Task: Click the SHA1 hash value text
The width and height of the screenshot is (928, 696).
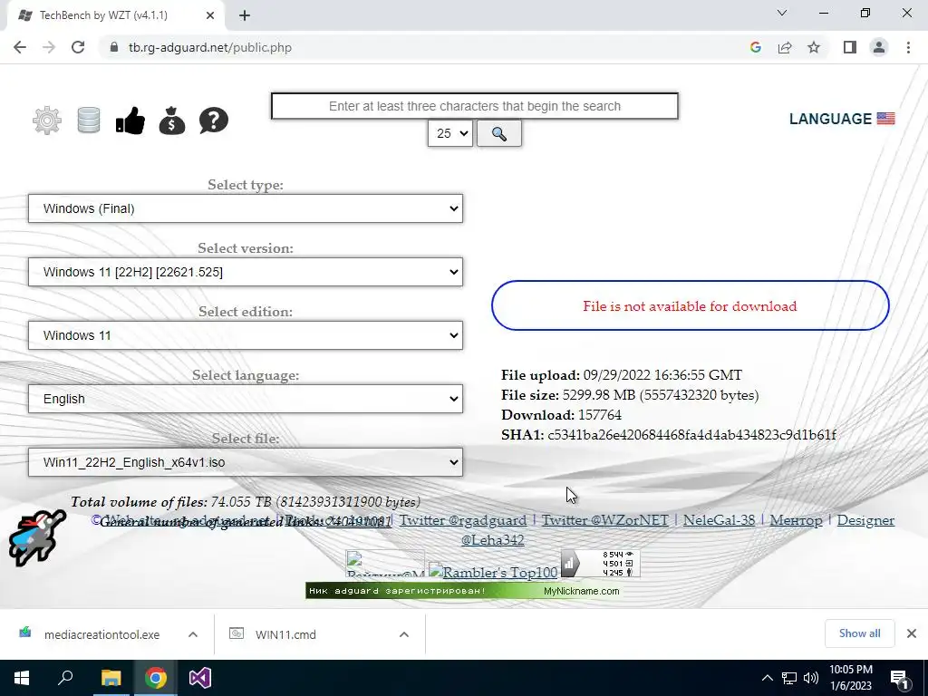Action: (x=691, y=435)
